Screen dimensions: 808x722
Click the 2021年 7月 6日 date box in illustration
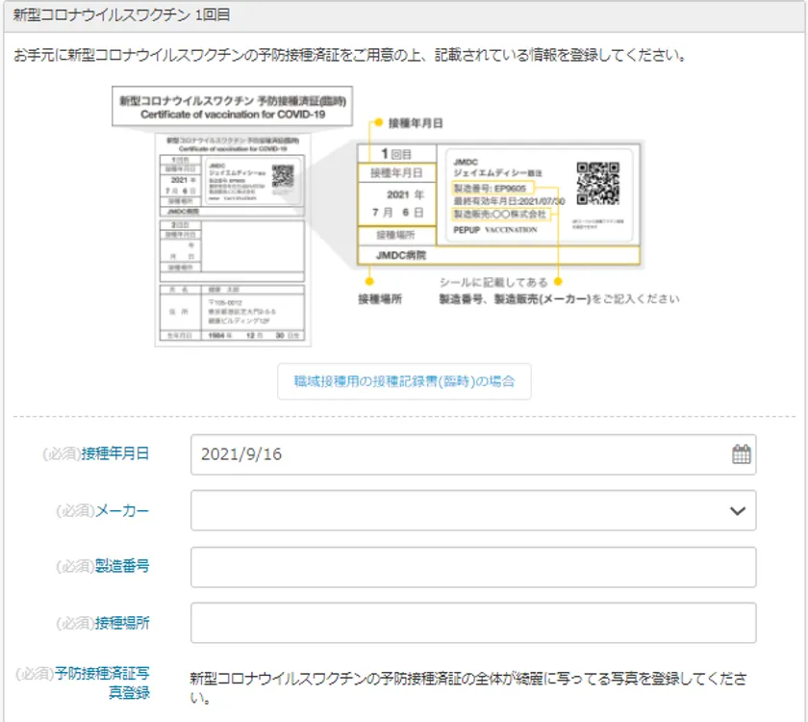point(394,202)
